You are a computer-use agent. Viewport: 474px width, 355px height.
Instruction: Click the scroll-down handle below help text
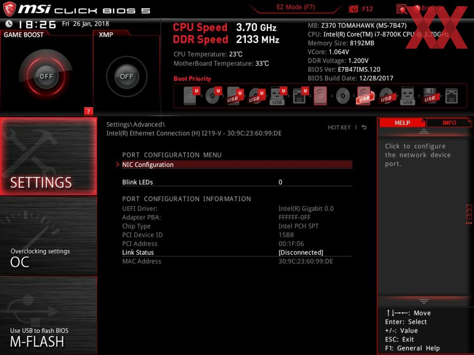point(424,301)
